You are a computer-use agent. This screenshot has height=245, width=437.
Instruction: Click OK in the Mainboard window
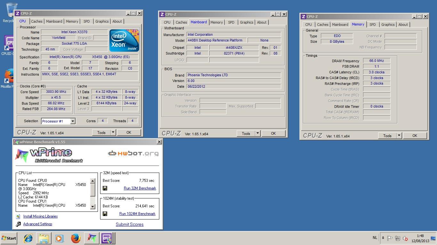tap(273, 133)
